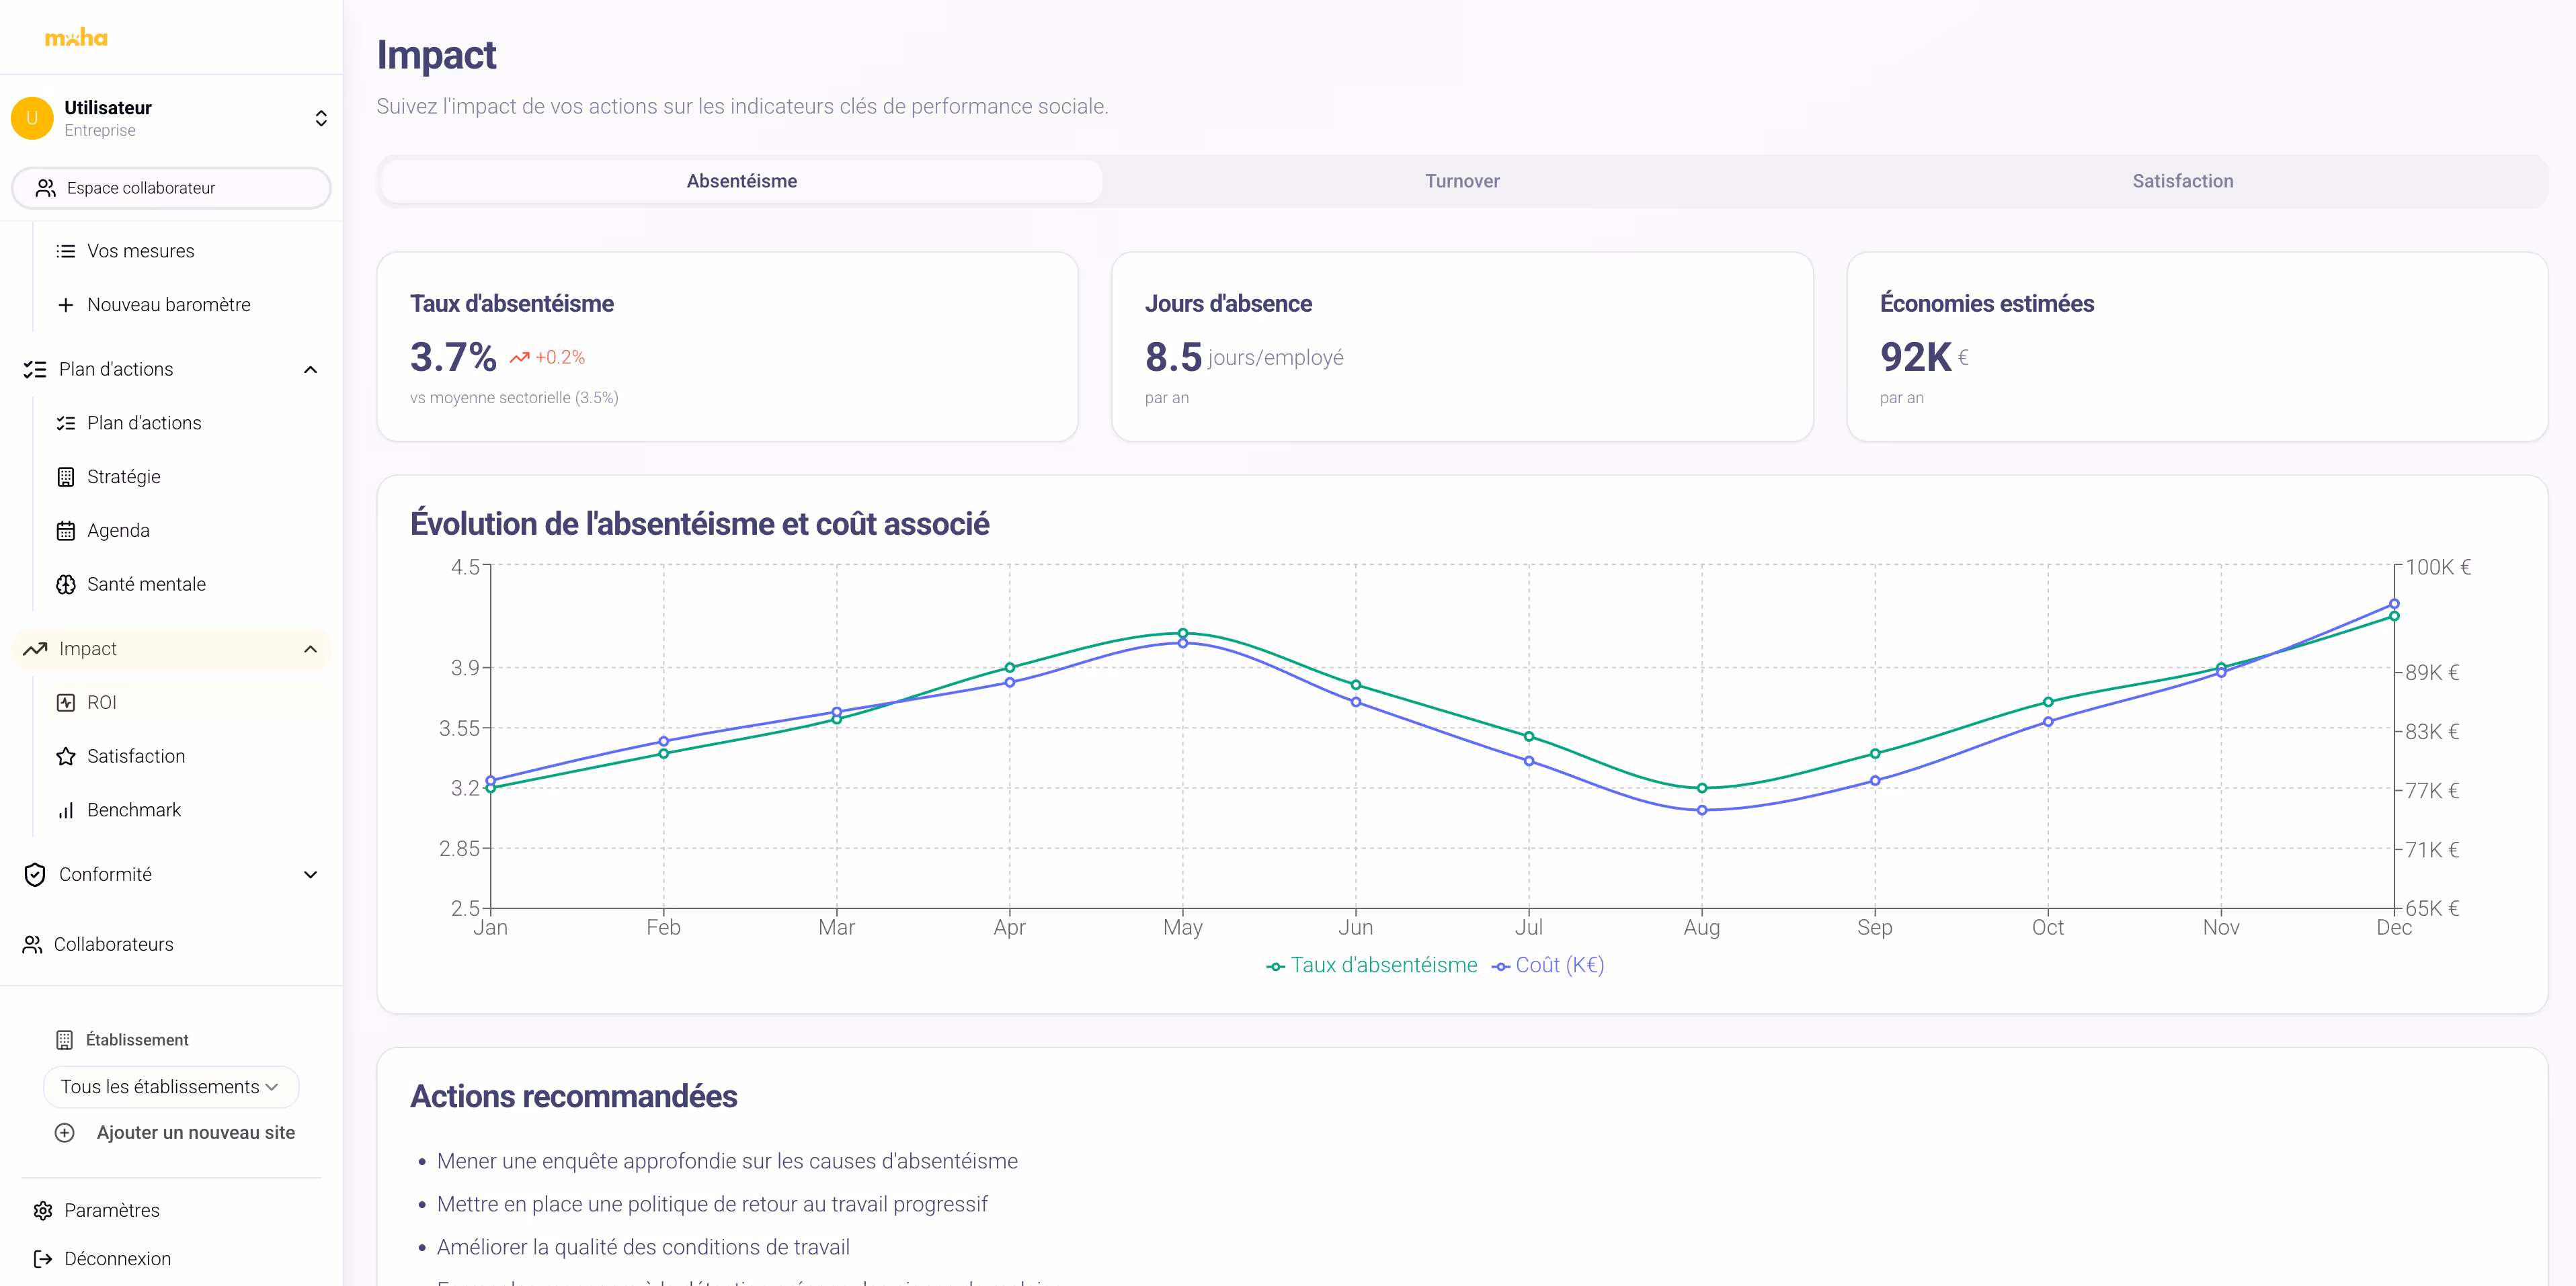Viewport: 2576px width, 1286px height.
Task: Click the ROI chart icon
Action: 66,702
